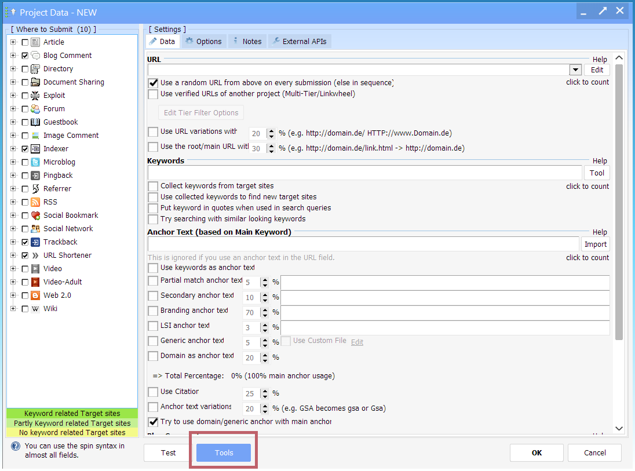
Task: Click the RSS feed icon
Action: point(35,202)
